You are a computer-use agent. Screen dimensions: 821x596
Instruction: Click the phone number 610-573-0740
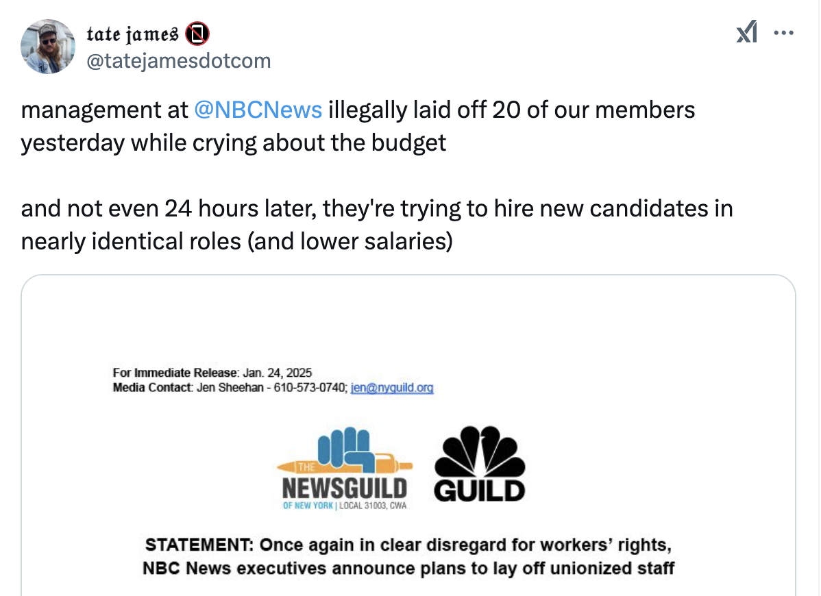[x=310, y=388]
